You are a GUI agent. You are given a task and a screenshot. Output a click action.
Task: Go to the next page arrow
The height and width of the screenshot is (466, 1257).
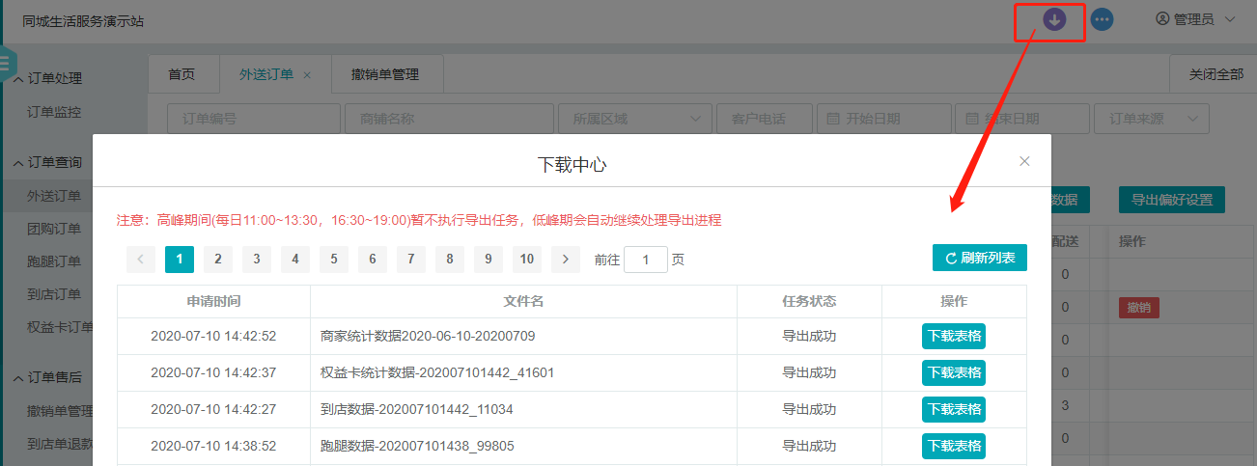pyautogui.click(x=566, y=259)
